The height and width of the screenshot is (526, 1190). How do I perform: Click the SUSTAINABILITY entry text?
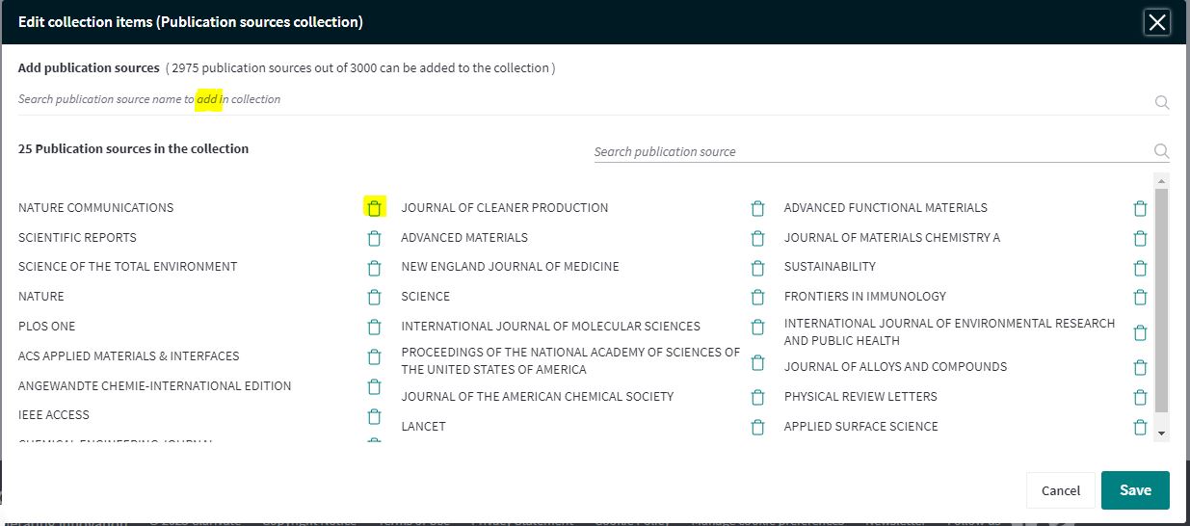(x=830, y=267)
